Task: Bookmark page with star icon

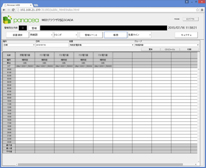Action: (x=197, y=10)
